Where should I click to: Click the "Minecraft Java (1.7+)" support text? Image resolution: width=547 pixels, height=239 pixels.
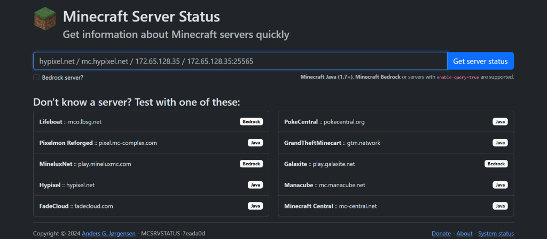(x=327, y=77)
